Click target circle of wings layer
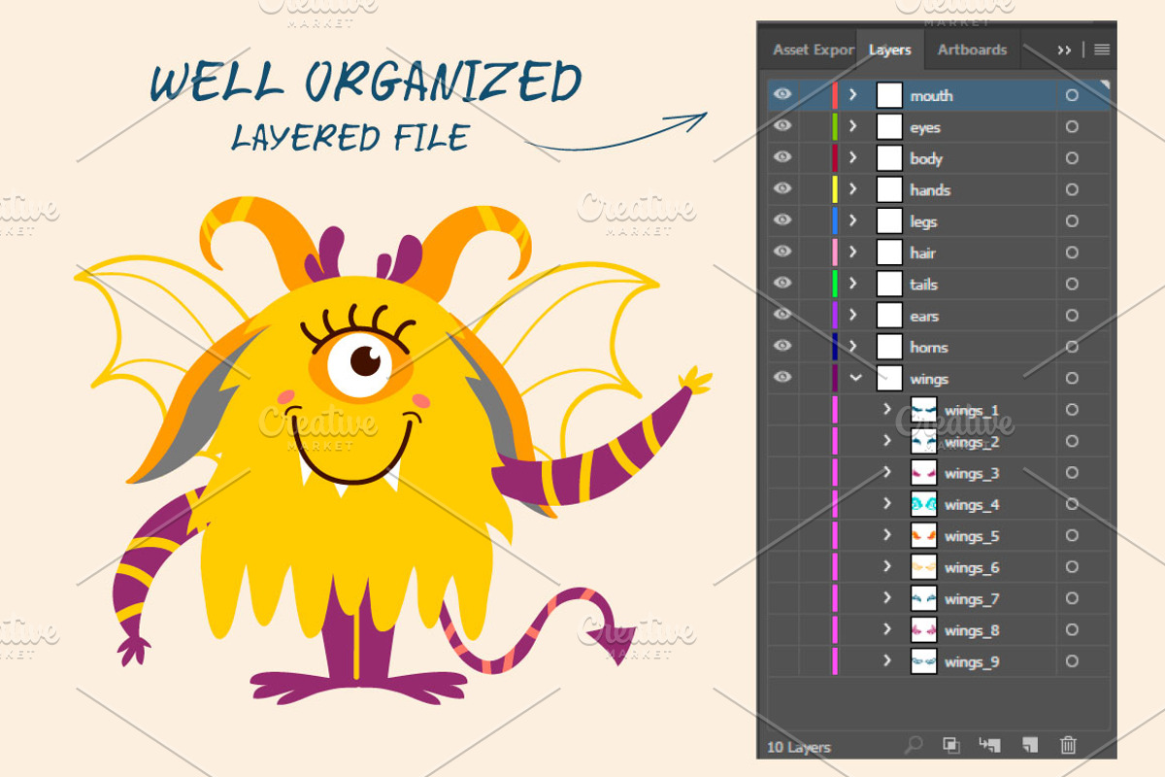This screenshot has height=777, width=1165. (x=1072, y=379)
